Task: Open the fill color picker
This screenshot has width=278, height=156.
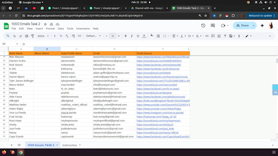Action: 152,36
